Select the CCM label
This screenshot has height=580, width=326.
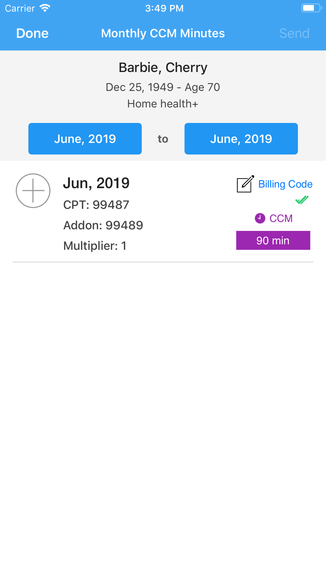click(281, 218)
